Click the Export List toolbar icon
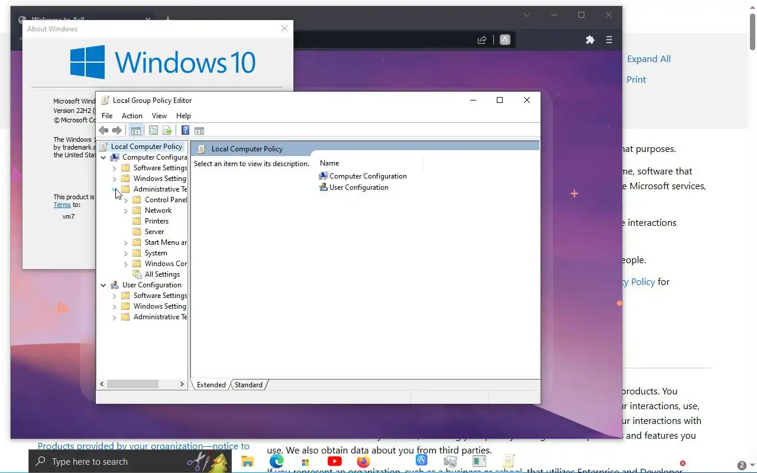757x473 pixels. [167, 131]
